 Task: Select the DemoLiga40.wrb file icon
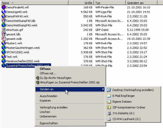[x=3, y=12]
